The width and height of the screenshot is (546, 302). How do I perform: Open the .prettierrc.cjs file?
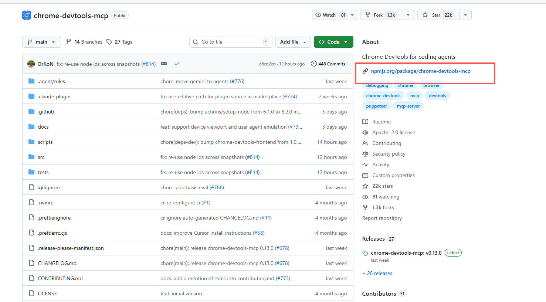coord(52,233)
